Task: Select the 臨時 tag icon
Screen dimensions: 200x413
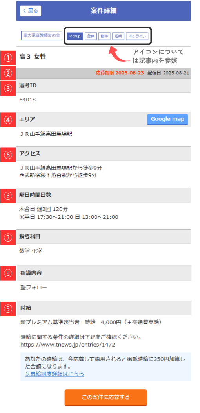Action: [x=104, y=36]
